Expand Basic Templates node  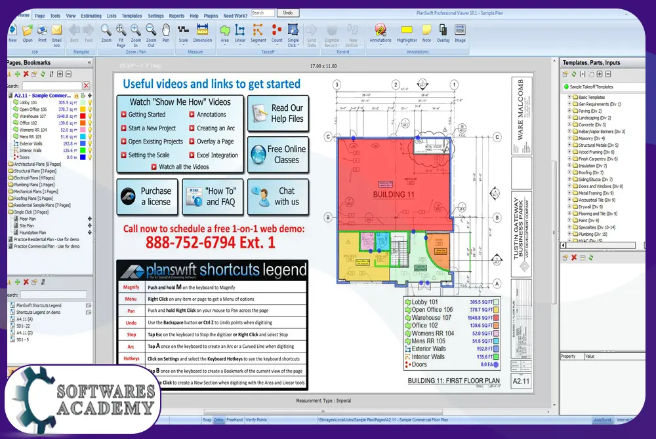click(569, 97)
